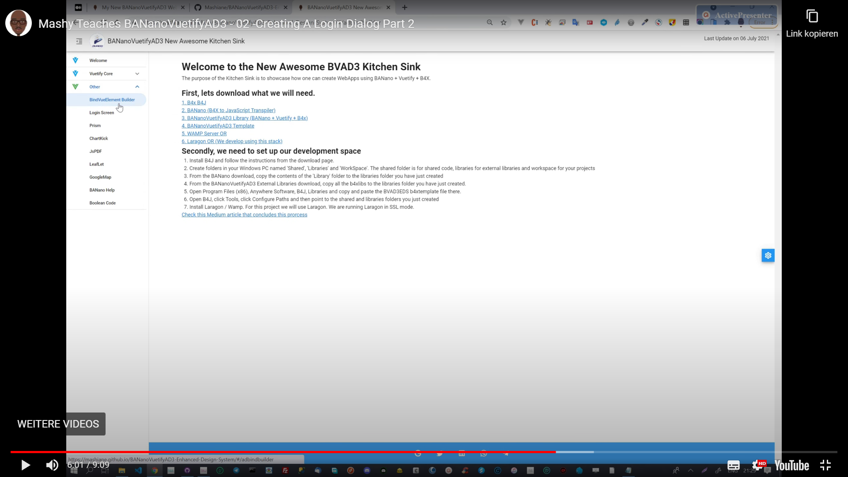Click the Link kopieren button
Screen dimensions: 848x477
pyautogui.click(x=813, y=22)
